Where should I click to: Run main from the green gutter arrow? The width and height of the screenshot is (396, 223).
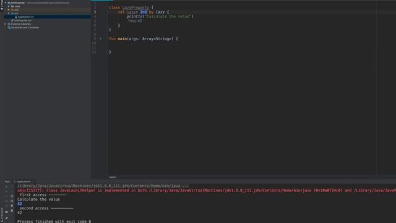pos(100,38)
